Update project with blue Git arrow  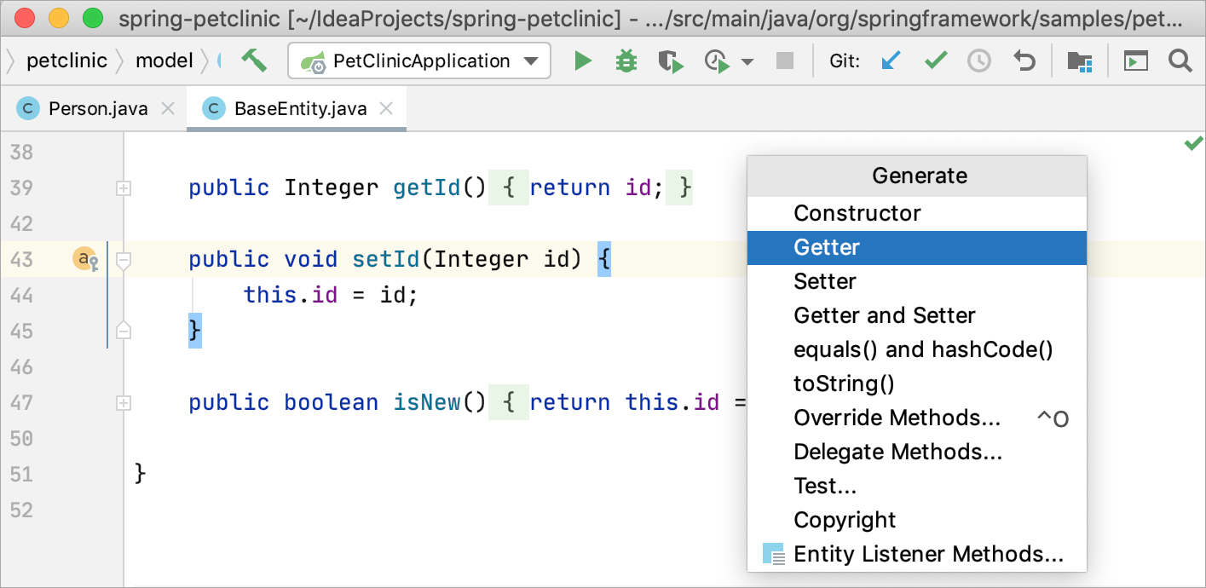coord(891,61)
